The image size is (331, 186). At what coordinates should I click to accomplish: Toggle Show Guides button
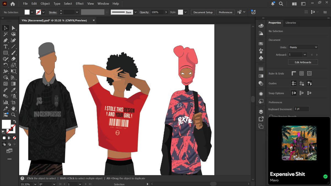coord(294,83)
